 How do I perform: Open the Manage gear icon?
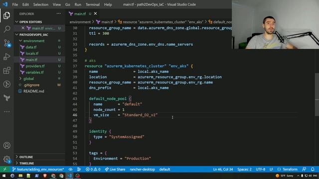tap(6, 159)
